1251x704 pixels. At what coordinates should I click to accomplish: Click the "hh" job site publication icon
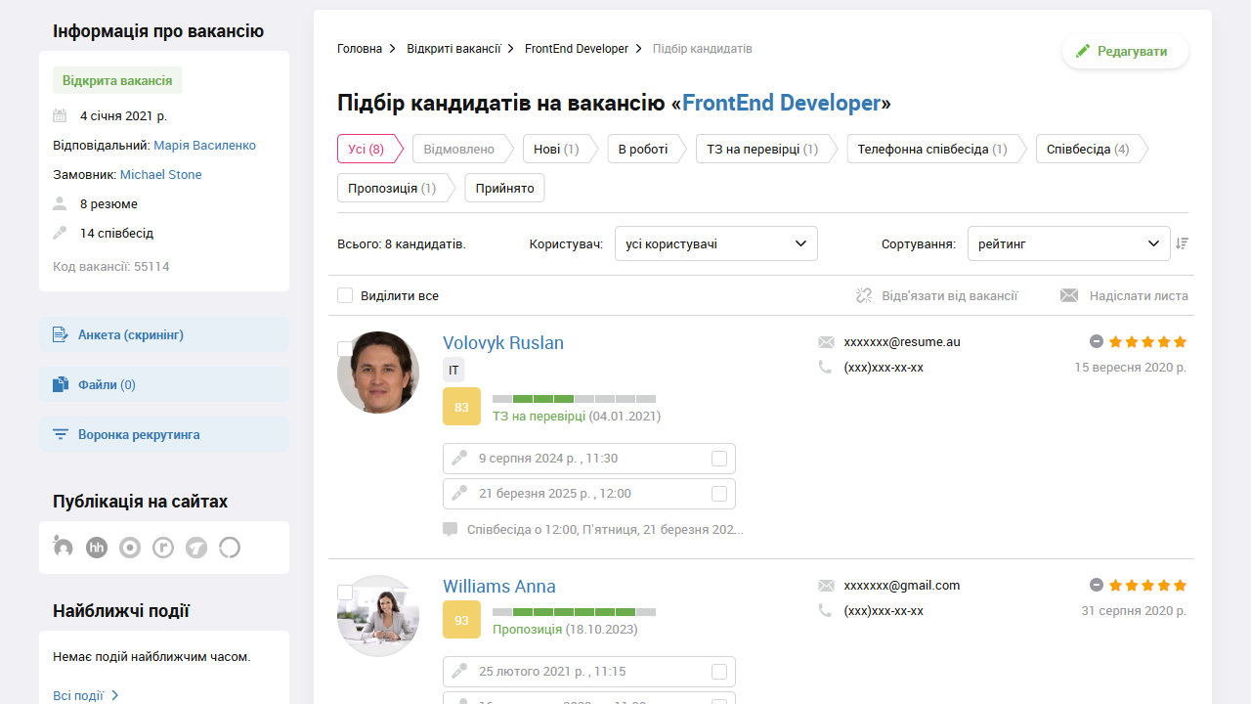pos(96,548)
